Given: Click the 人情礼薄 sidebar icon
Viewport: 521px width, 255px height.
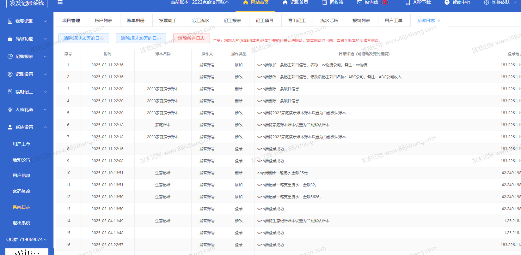Looking at the screenshot, I should pyautogui.click(x=10, y=110).
